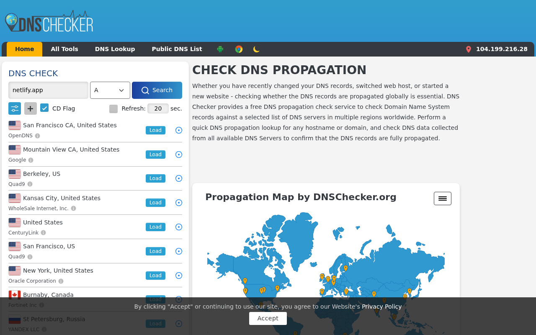Open the propagation map hamburger menu
Image resolution: width=536 pixels, height=335 pixels.
443,198
